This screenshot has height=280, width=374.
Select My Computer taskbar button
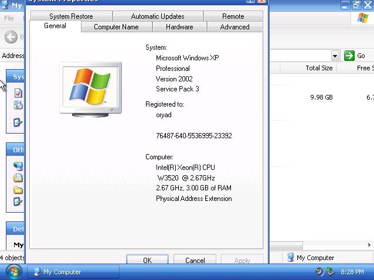tap(73, 272)
